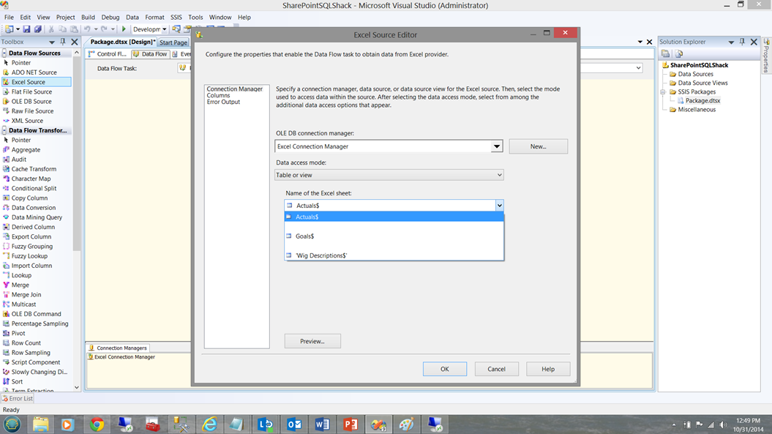Open the Error Output page in editor
The width and height of the screenshot is (772, 434).
pyautogui.click(x=223, y=102)
